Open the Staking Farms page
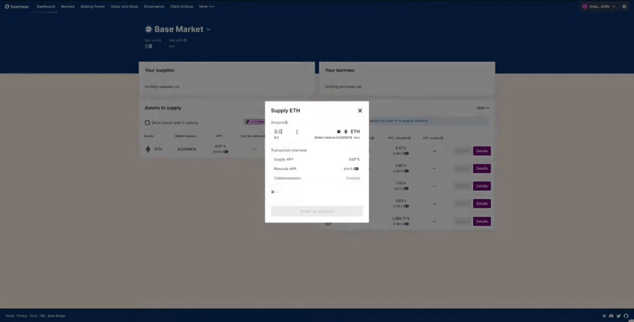Screen dimensions: 634x322 [x=93, y=7]
